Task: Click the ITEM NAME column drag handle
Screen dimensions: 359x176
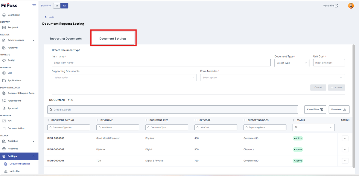Action: (98, 120)
